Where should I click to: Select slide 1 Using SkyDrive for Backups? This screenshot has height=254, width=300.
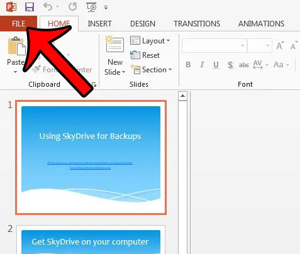pyautogui.click(x=91, y=157)
